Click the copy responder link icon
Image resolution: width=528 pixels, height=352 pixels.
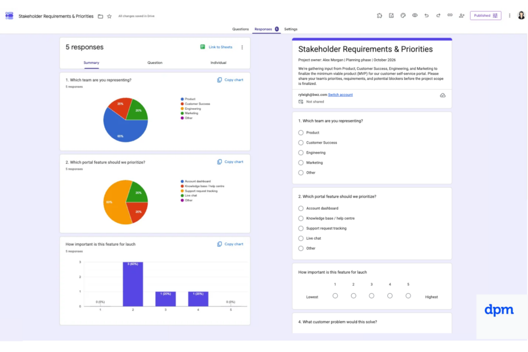coord(450,15)
